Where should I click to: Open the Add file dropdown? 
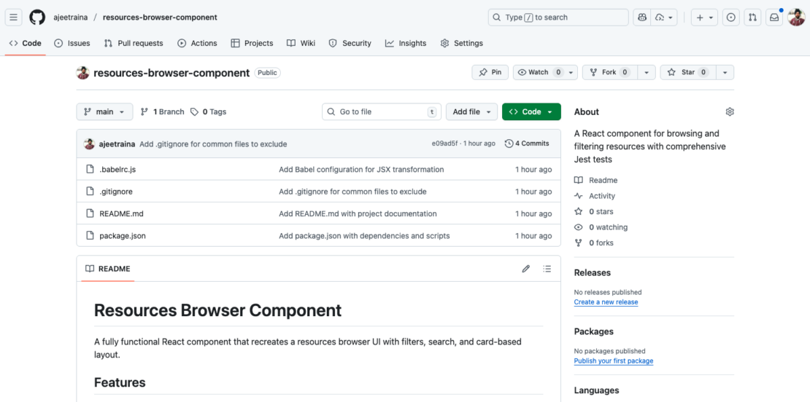tap(471, 111)
